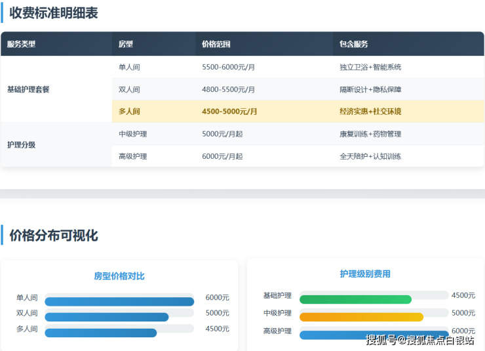Select the 价格范围 column header
485x351 pixels.
click(x=216, y=45)
